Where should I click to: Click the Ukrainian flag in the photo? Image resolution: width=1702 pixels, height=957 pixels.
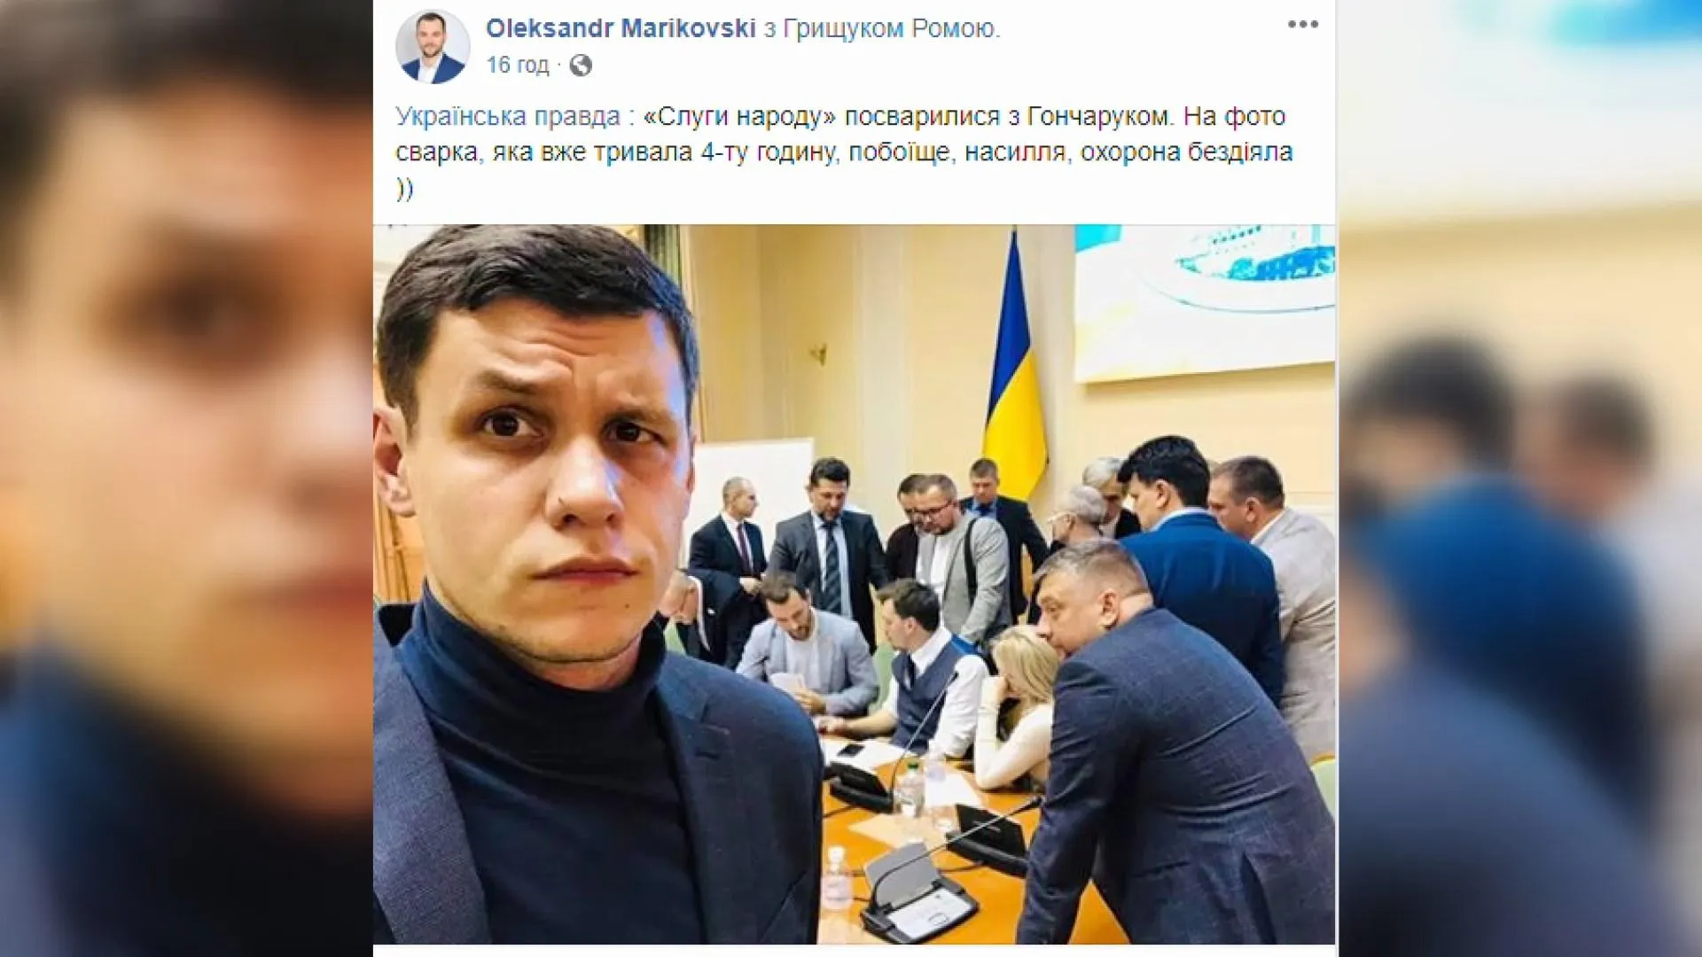pos(1015,372)
